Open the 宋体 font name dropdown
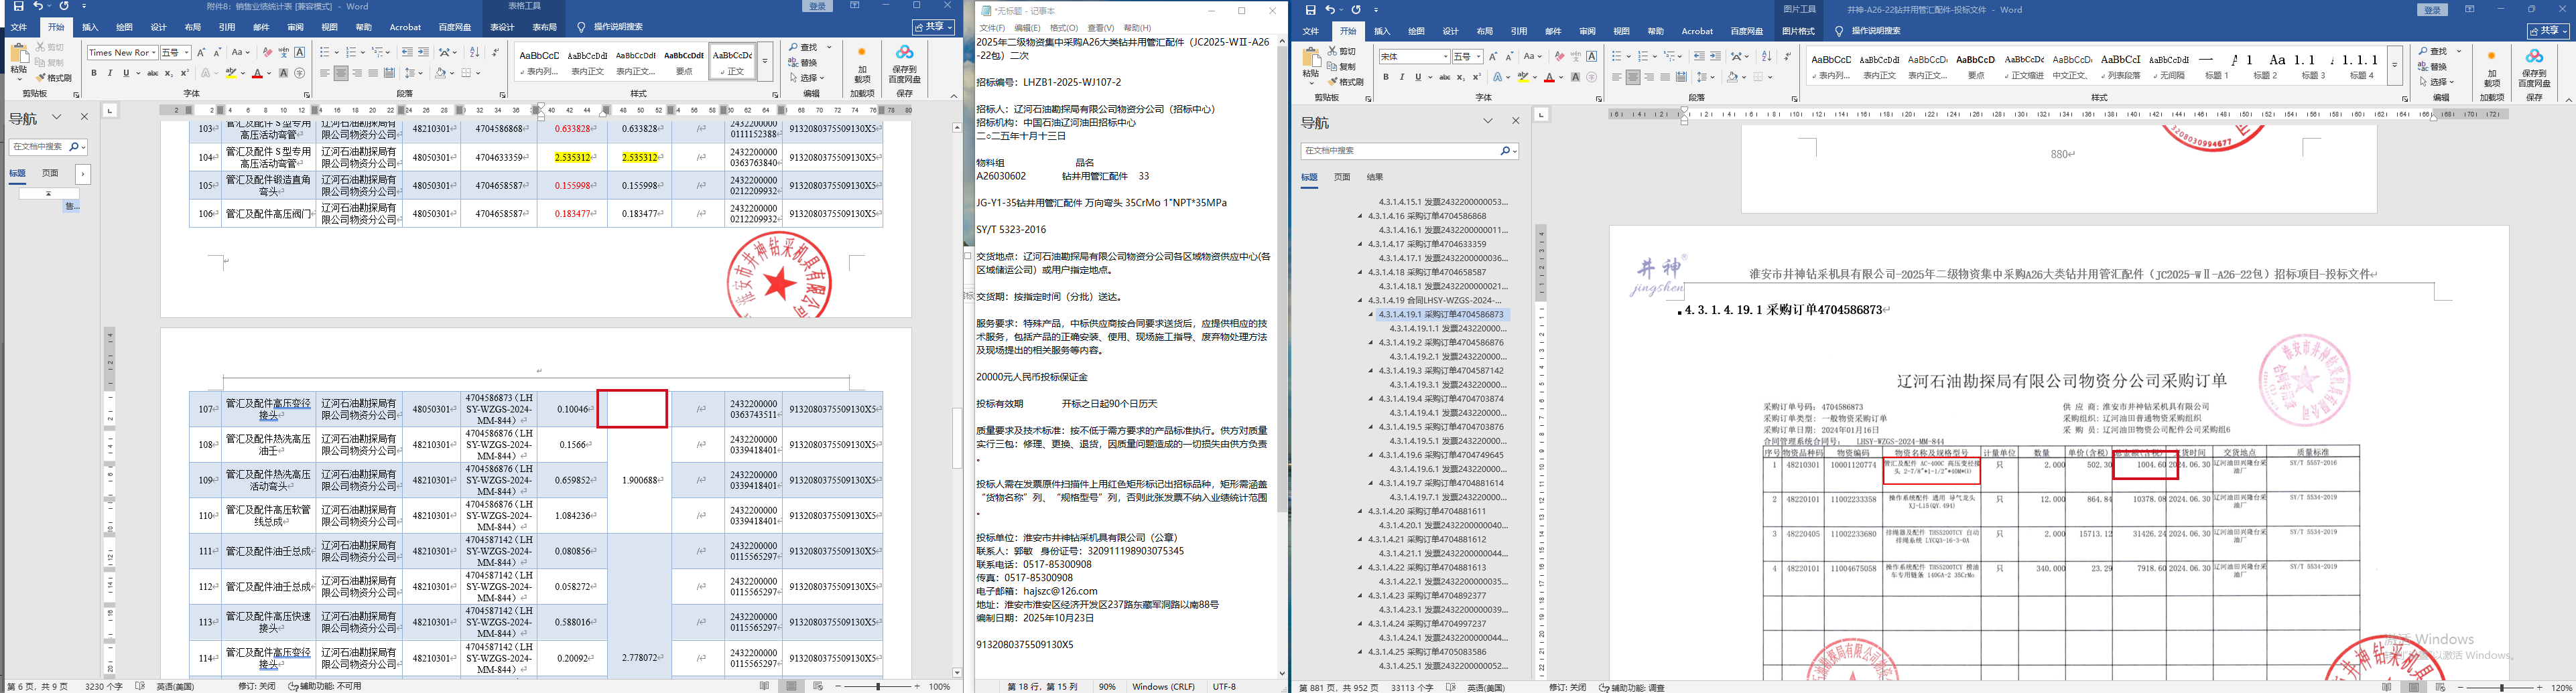Viewport: 2576px width, 693px height. pyautogui.click(x=1445, y=57)
